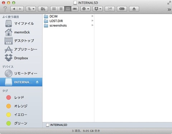Select the DCIM folder
Screen dimensions: 172x134
point(68,16)
